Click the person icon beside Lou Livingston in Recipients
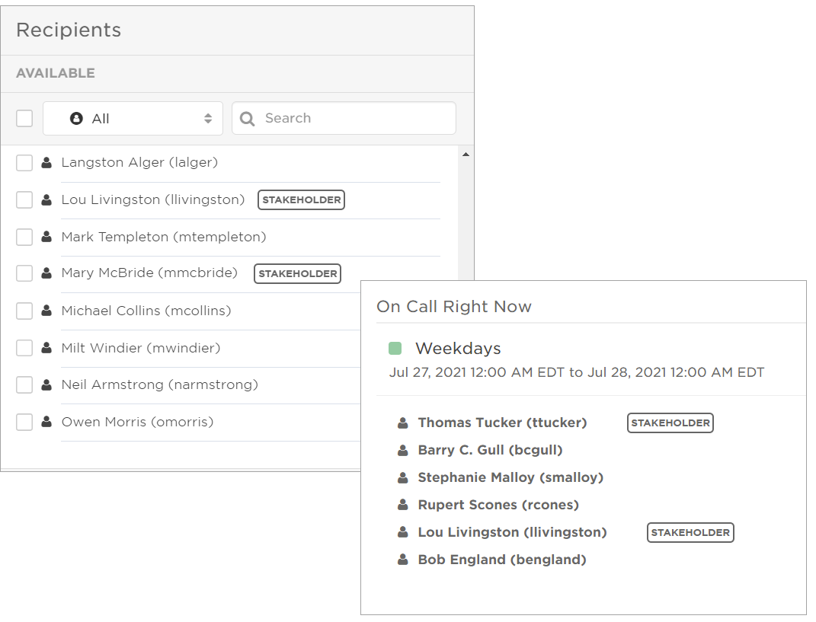 46,199
